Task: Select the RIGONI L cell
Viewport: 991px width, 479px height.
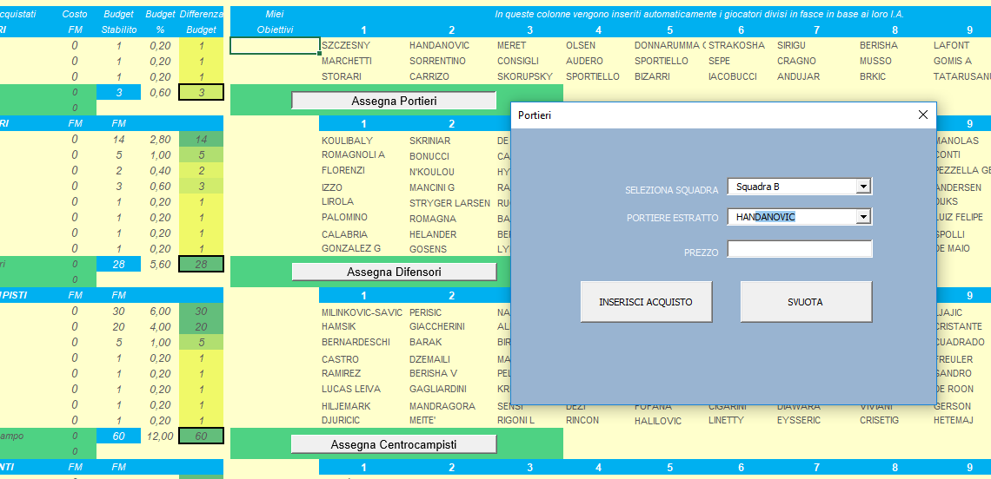Action: (515, 420)
